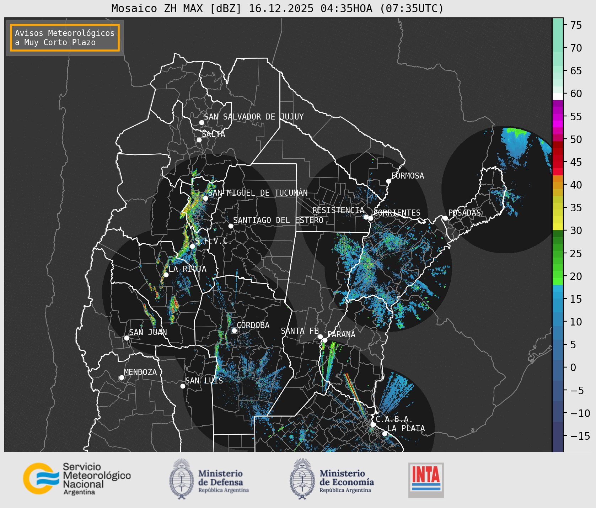Click the Ministerio de Economía emblem

pyautogui.click(x=303, y=479)
